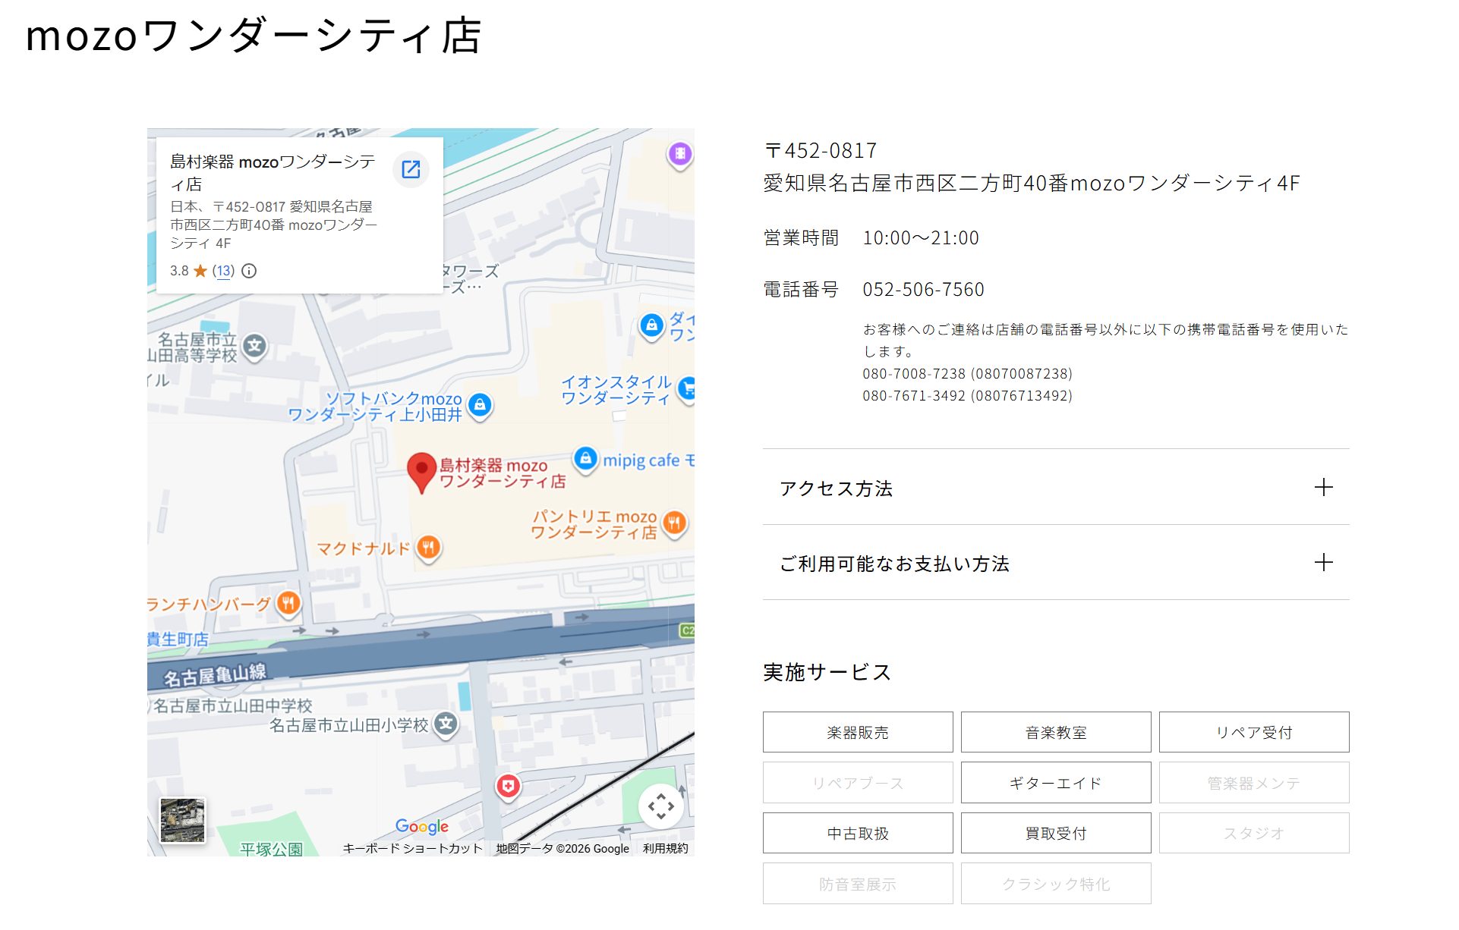
Task: Click the ソフトバンクmozo shop marker
Action: tap(480, 405)
